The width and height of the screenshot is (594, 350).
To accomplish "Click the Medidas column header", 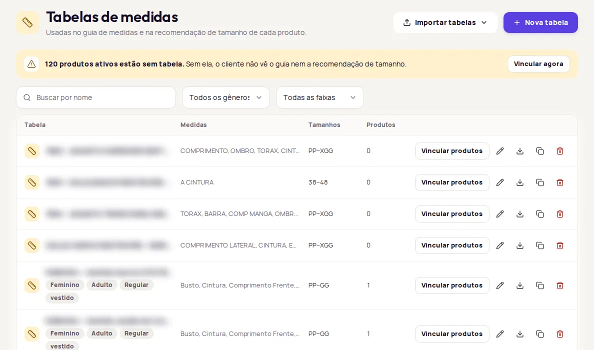I will point(193,124).
